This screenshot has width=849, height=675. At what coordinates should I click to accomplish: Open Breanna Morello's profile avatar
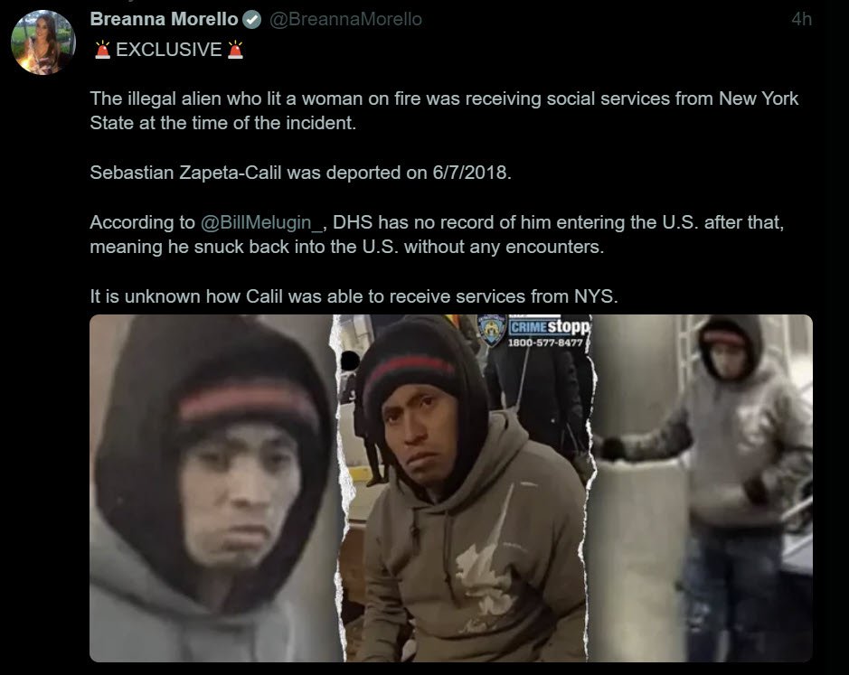[x=42, y=42]
